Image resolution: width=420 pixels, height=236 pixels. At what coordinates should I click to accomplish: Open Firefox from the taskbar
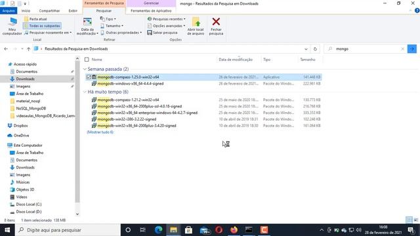click(234, 230)
